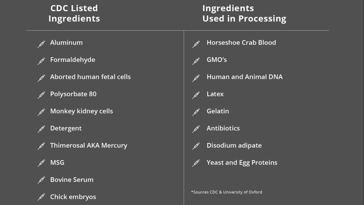This screenshot has width=364, height=205.
Task: Click the syringe icon beside Horseshoe Crab Blood
Action: (x=196, y=44)
